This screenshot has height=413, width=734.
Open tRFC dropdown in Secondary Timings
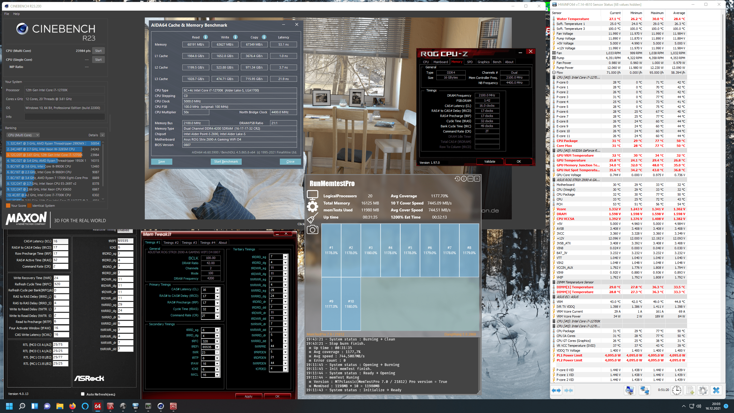pyautogui.click(x=217, y=341)
